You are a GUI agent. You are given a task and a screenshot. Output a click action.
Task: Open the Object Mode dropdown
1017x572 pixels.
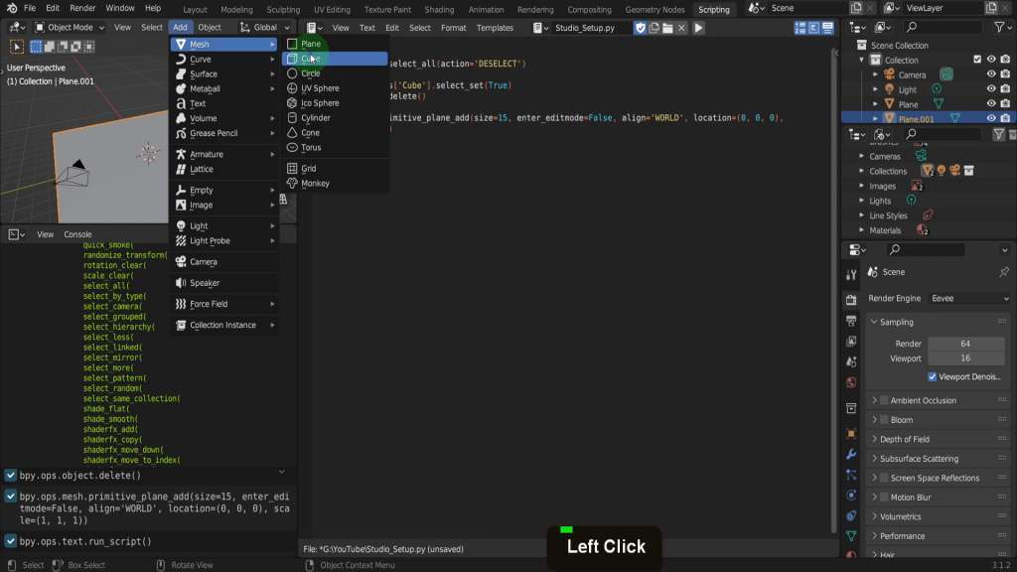coord(70,28)
